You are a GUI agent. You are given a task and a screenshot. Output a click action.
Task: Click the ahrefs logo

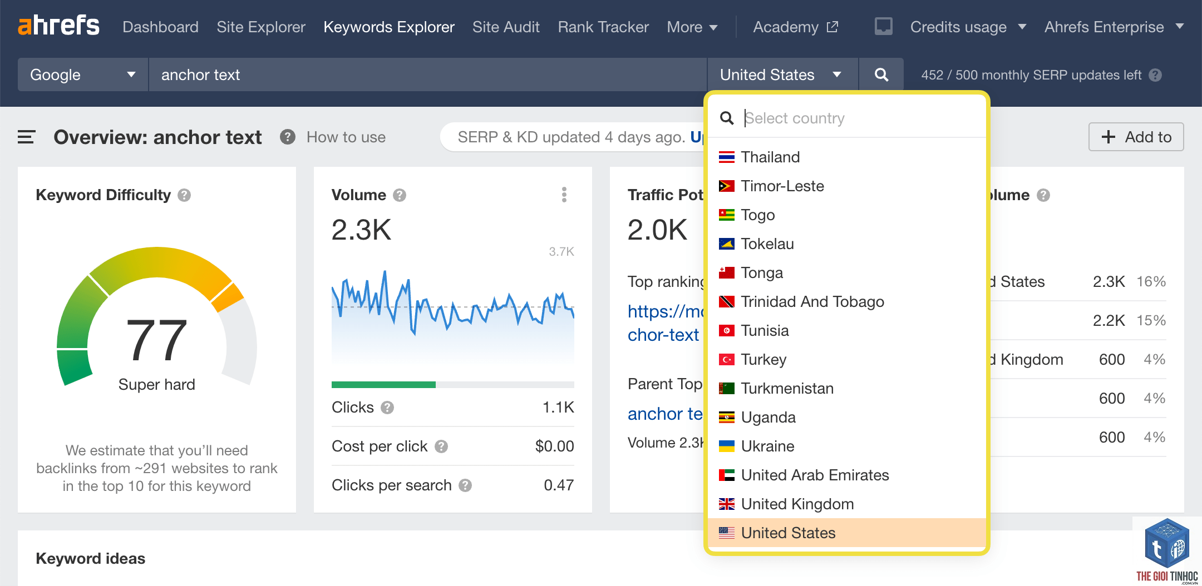[58, 26]
